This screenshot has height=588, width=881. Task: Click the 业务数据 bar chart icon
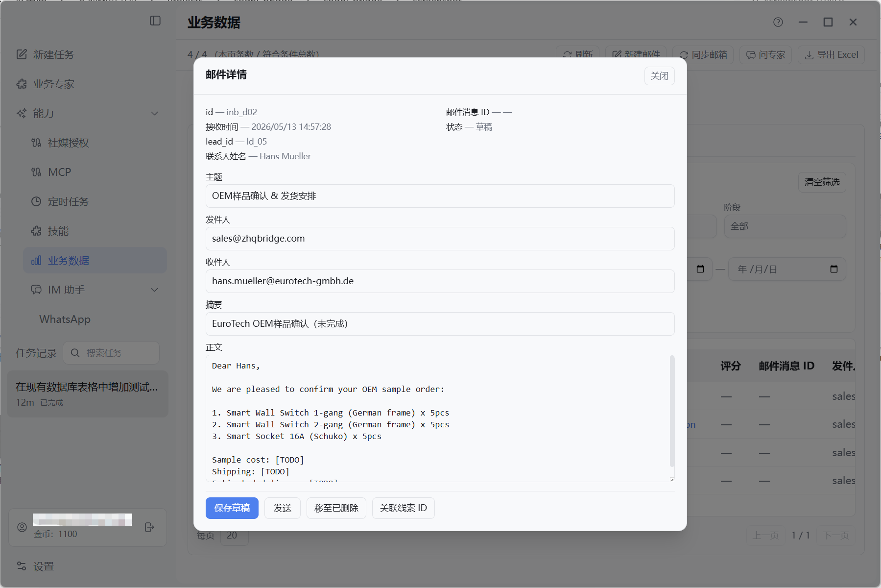click(x=36, y=260)
